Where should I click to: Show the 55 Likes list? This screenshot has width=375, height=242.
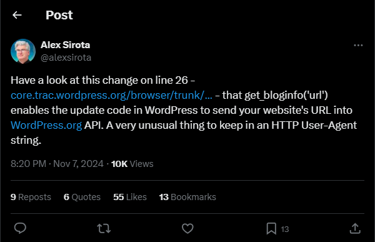coord(130,197)
